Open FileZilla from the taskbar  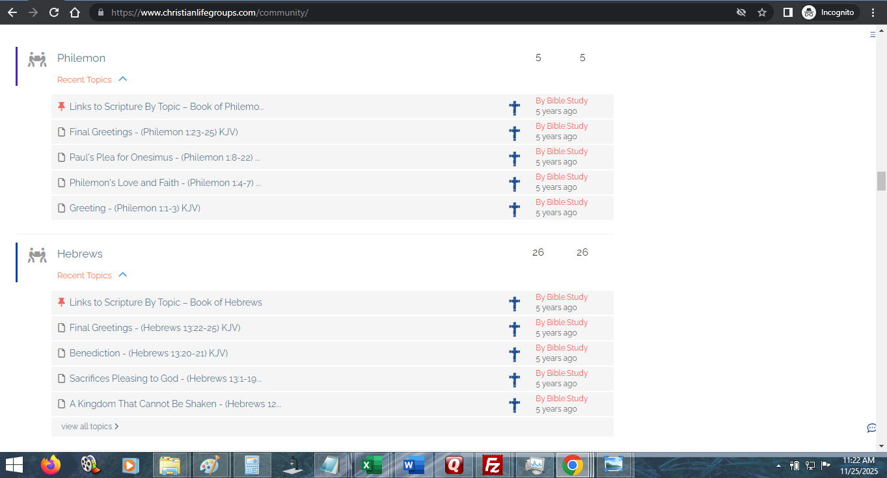(493, 465)
